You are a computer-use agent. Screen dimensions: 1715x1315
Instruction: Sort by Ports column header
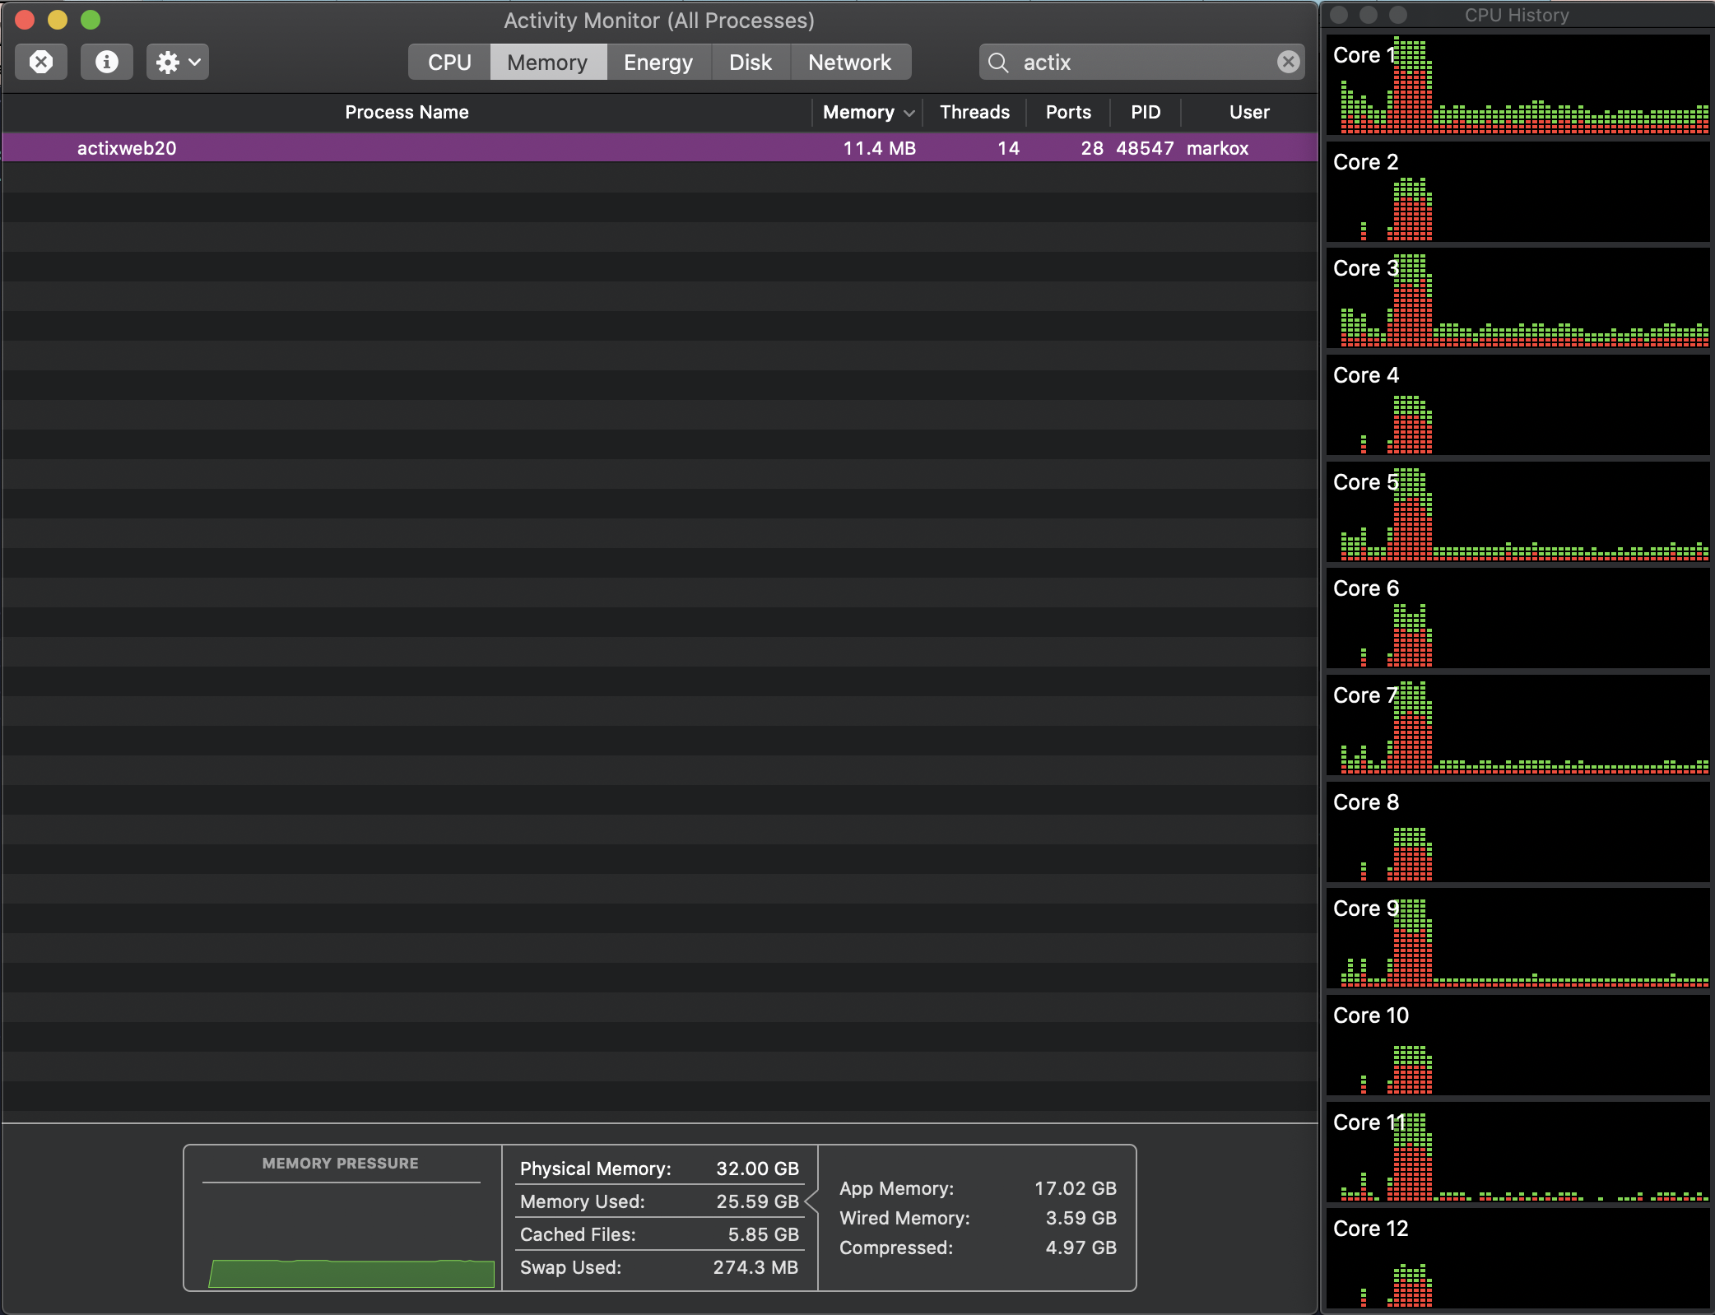tap(1068, 112)
